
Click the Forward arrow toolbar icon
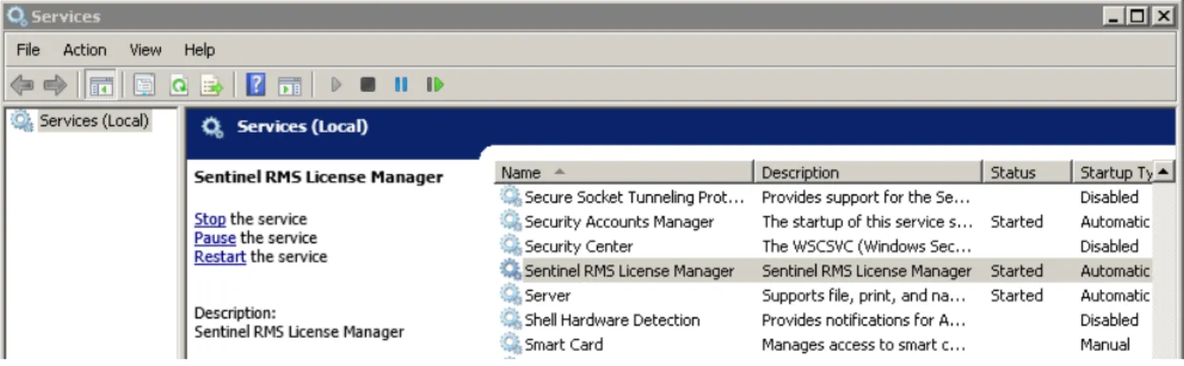tap(55, 84)
